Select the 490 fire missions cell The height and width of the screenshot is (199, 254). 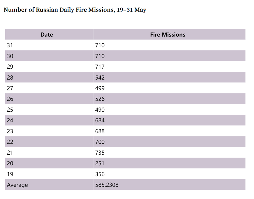tap(100, 110)
